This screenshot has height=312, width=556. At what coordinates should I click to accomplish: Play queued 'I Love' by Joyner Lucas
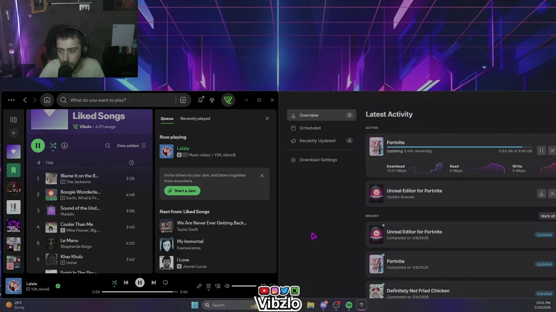pos(215,263)
